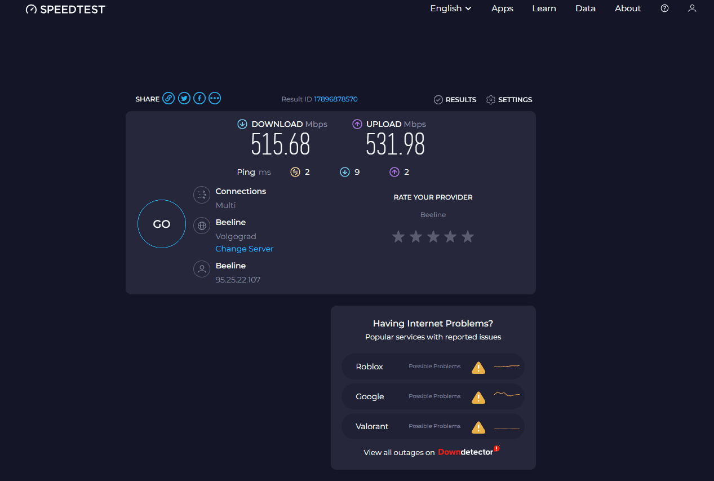Open the Learn menu item
Viewport: 714px width, 481px height.
tap(544, 8)
